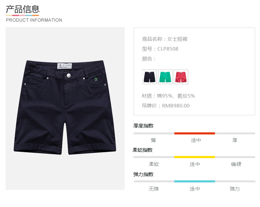The width and height of the screenshot is (260, 207).
Task: Click the 弹力 elasticity label
Action: pyautogui.click(x=235, y=189)
